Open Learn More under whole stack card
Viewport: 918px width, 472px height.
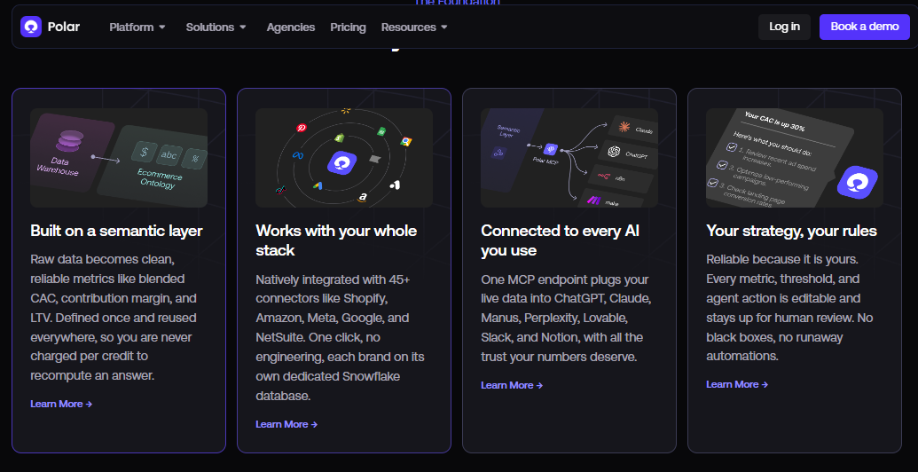286,425
